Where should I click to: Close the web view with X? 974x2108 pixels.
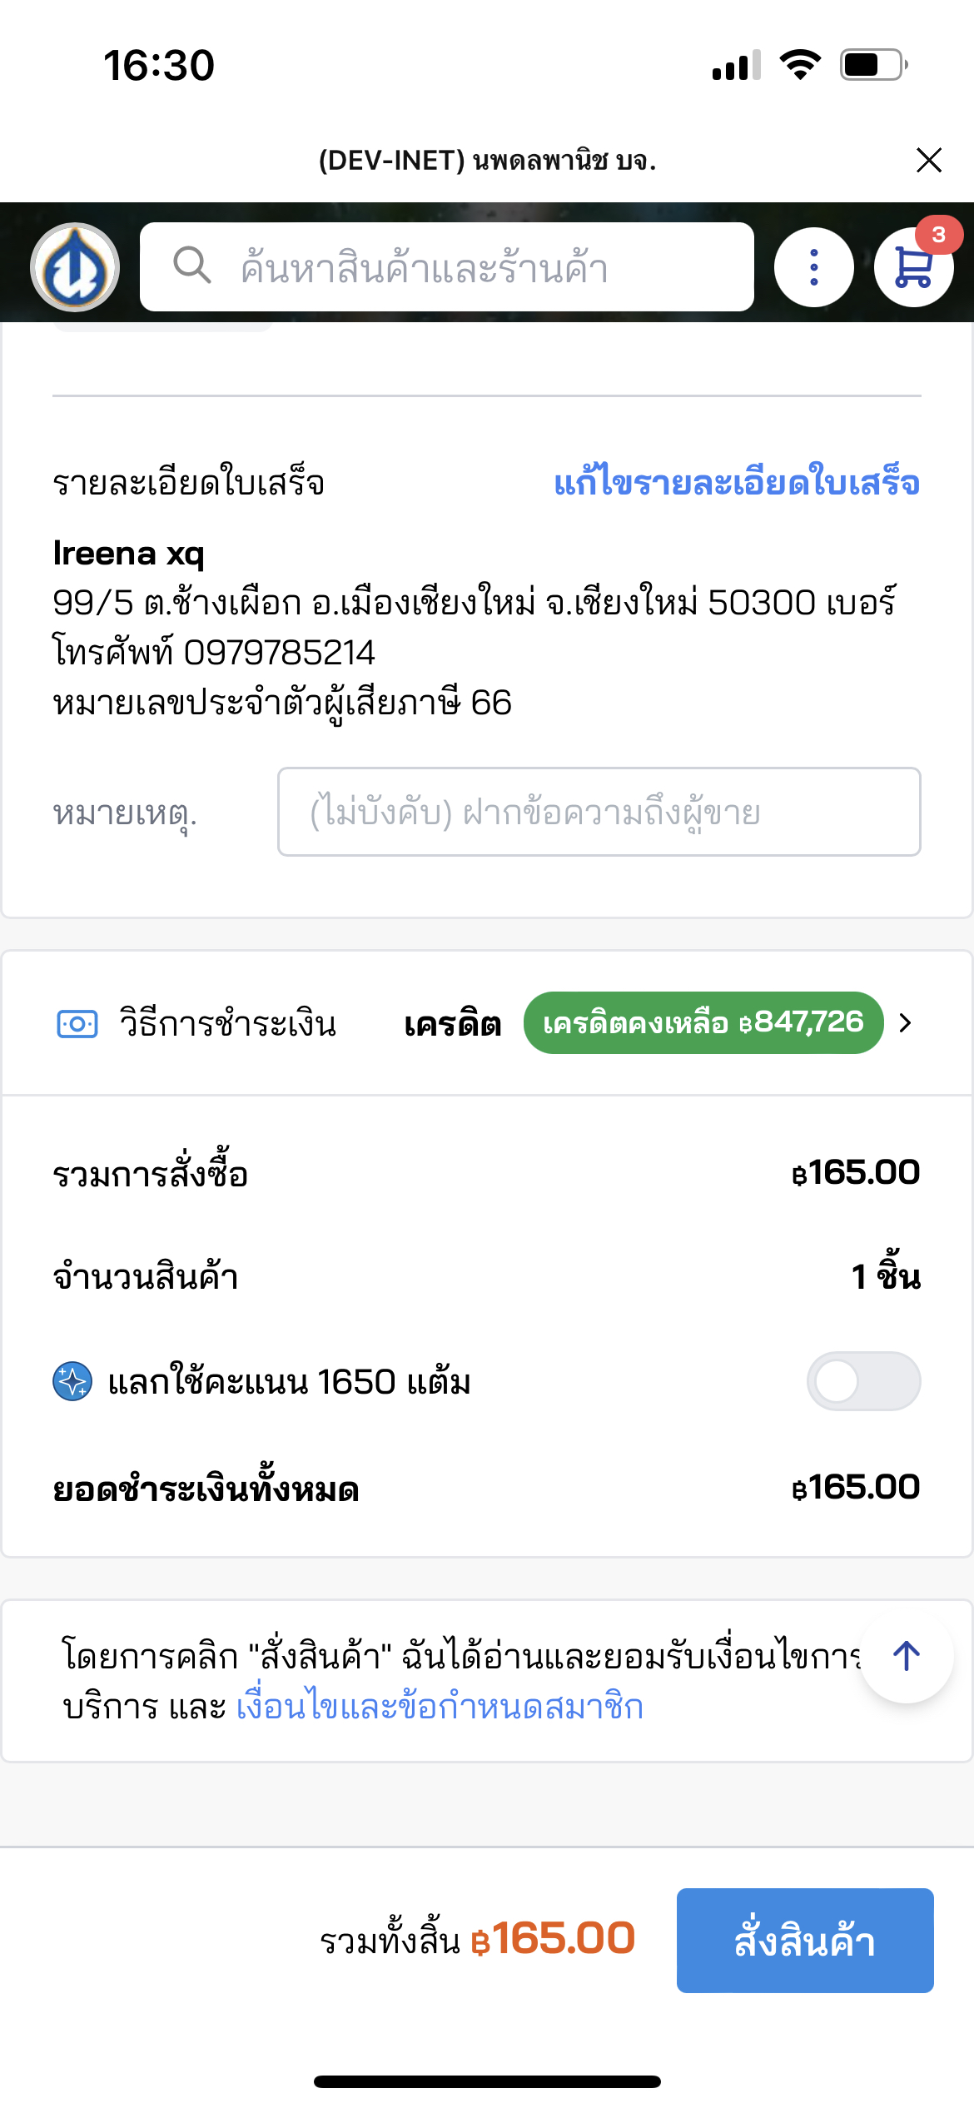[928, 160]
